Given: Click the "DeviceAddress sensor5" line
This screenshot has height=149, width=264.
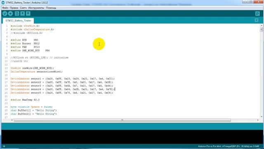Looking at the screenshot, I should [62, 93].
